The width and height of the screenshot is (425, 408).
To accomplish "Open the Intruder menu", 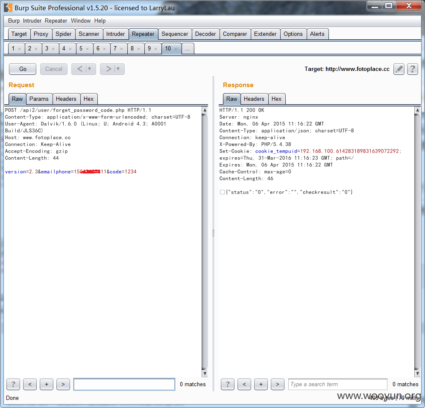I will (32, 21).
